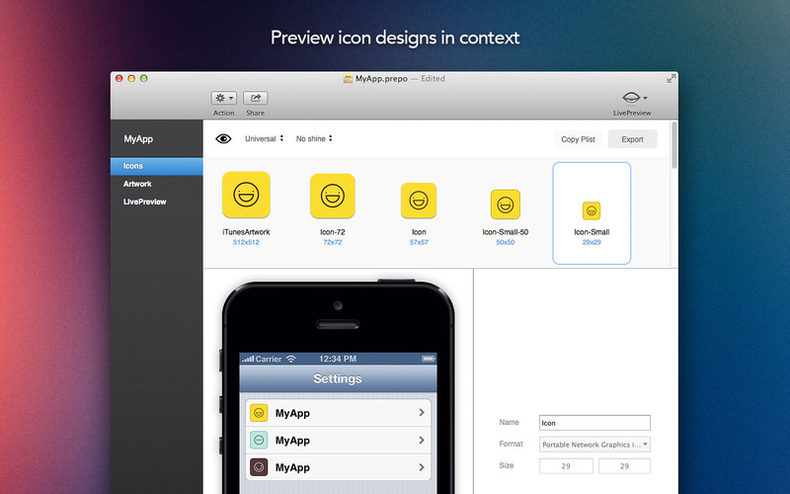
Task: Click the first Size field showing 29
Action: click(566, 466)
